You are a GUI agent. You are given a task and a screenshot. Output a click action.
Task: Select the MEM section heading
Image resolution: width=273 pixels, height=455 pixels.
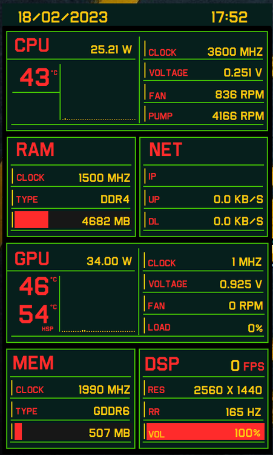33,362
